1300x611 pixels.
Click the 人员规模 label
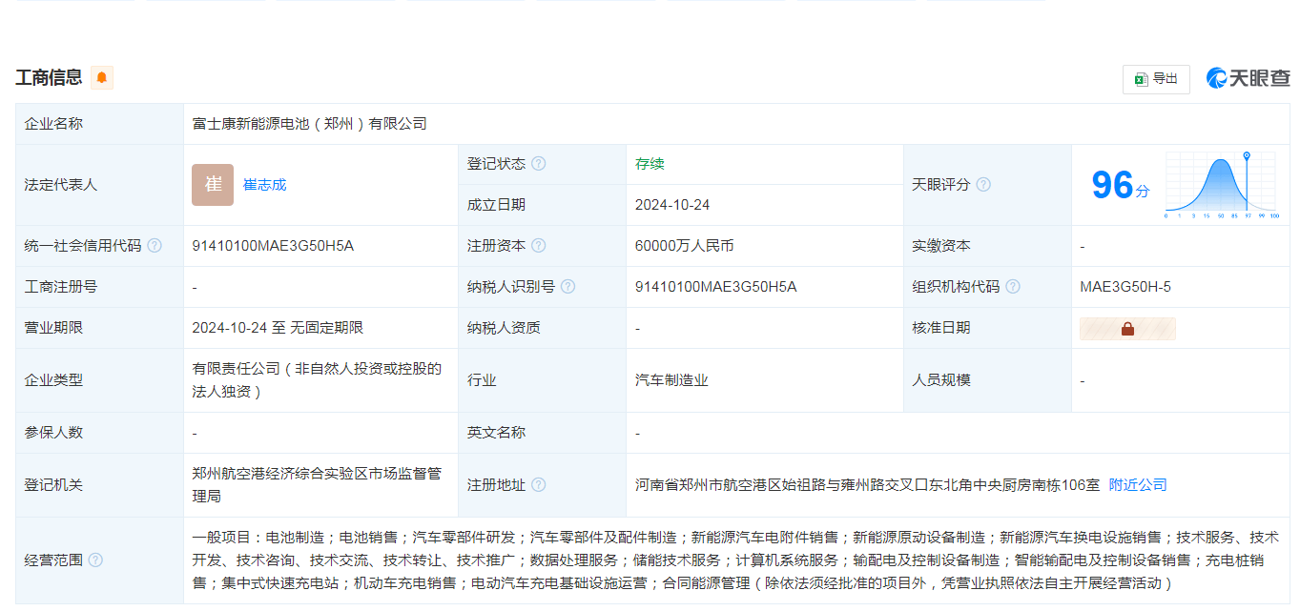tap(941, 380)
